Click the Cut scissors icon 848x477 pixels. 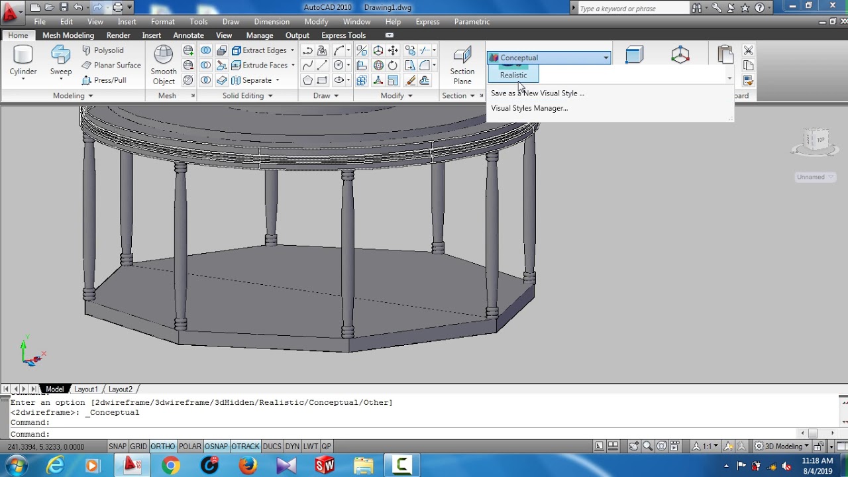pyautogui.click(x=749, y=50)
